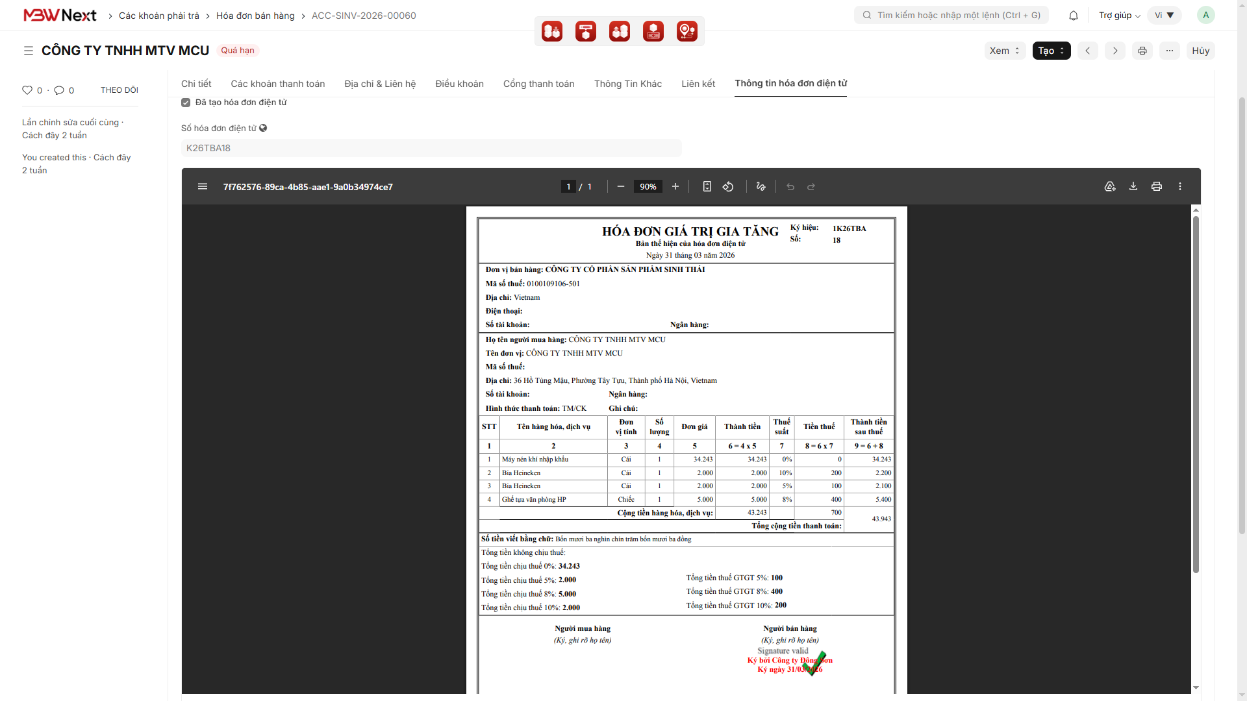This screenshot has width=1247, height=701.
Task: Go to Hóa đơn bán hàng breadcrumb
Action: click(x=255, y=16)
